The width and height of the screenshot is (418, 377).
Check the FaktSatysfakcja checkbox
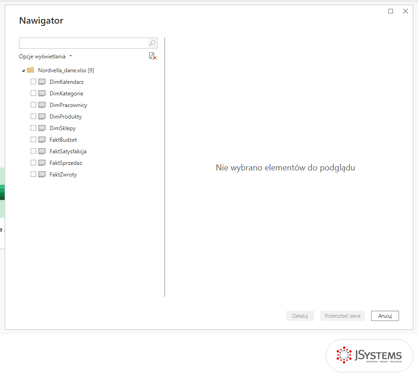tap(33, 151)
